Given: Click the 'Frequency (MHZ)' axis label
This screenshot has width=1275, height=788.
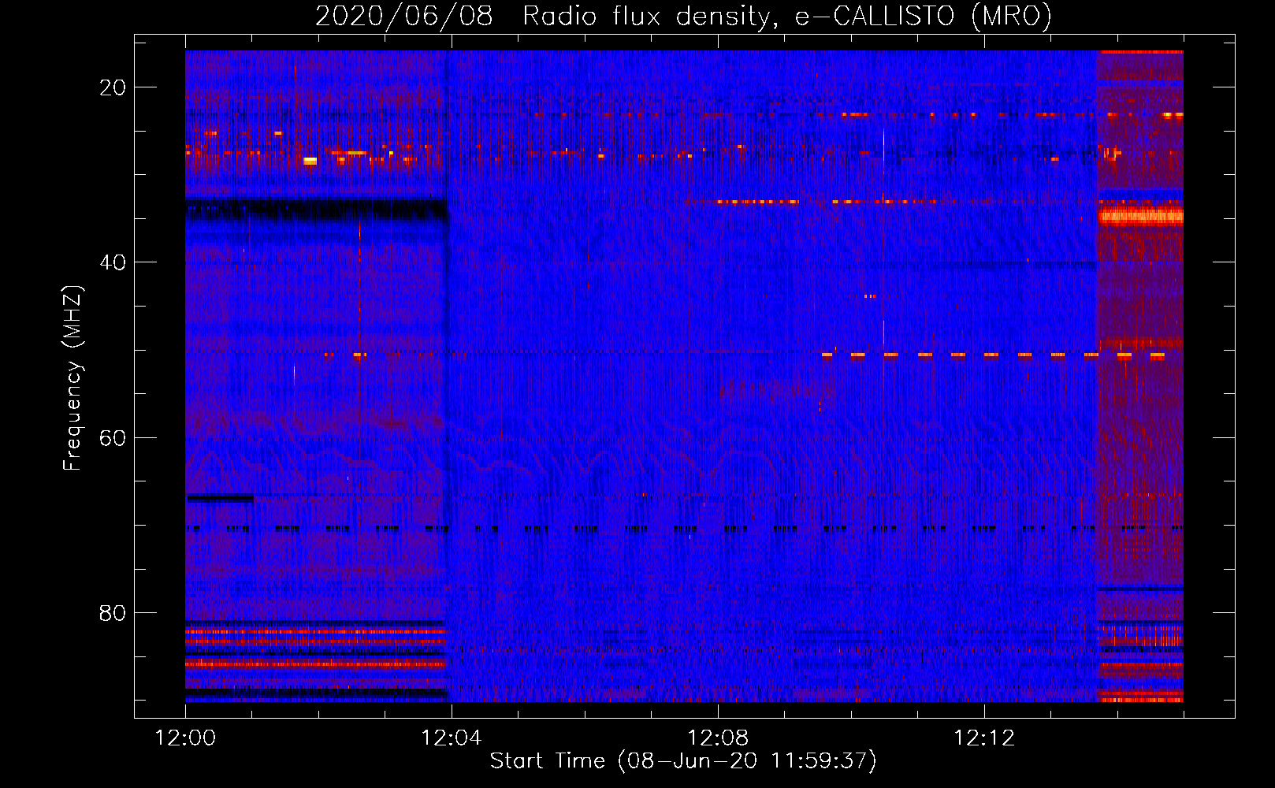Looking at the screenshot, I should tap(72, 378).
